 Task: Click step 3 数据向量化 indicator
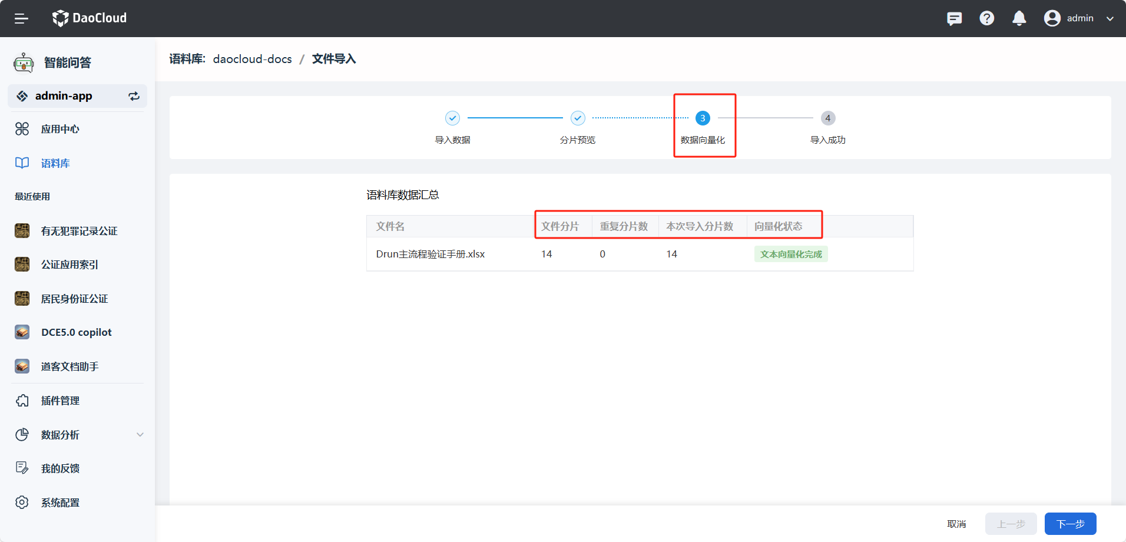[x=703, y=118]
